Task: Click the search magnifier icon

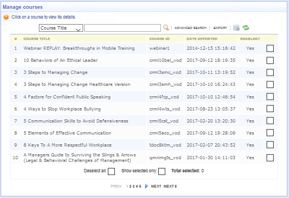Action: [166, 28]
